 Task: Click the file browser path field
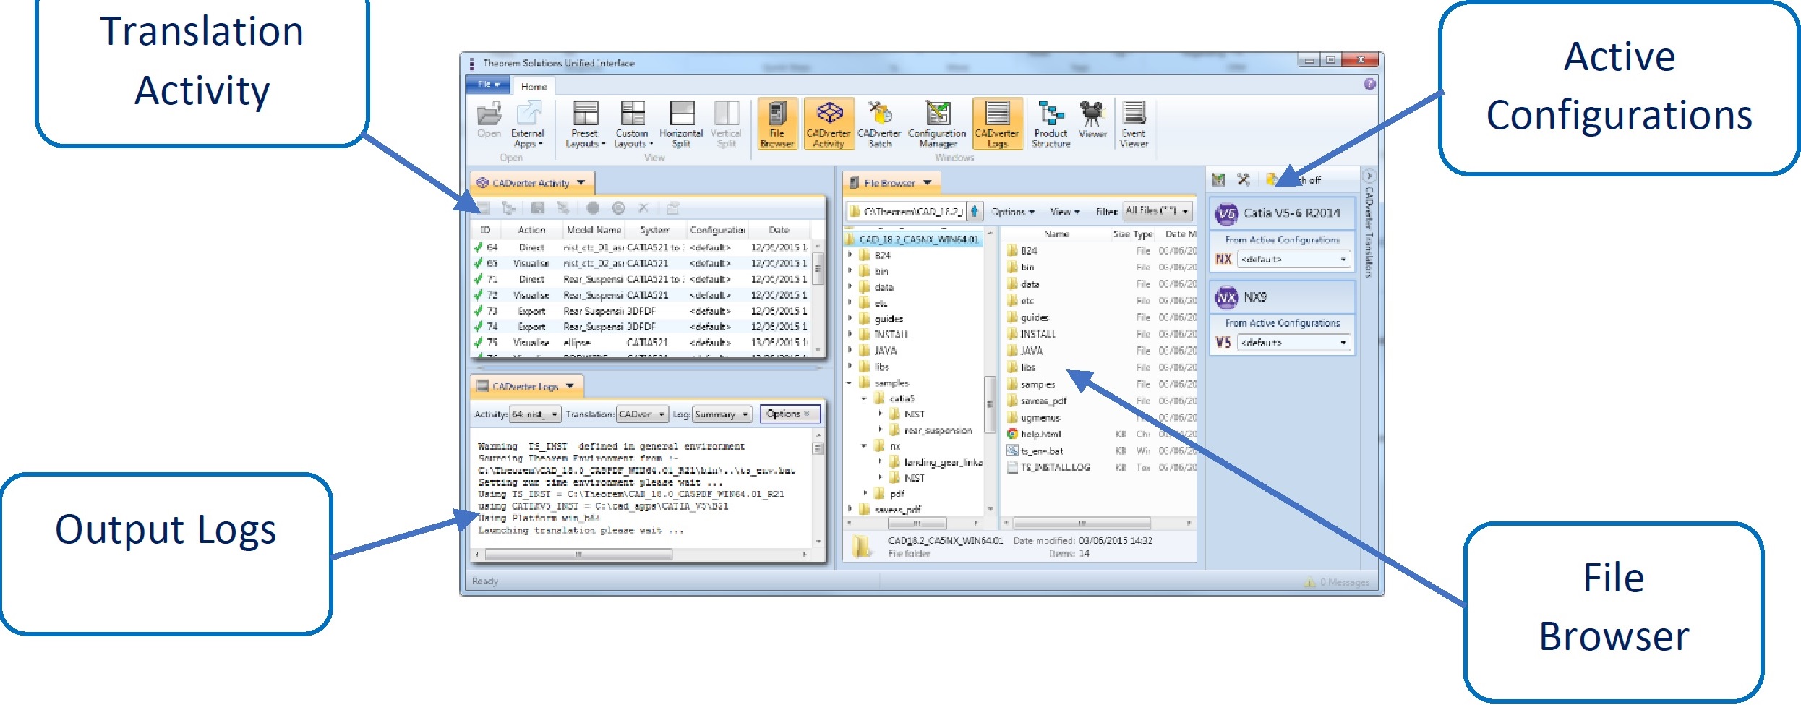click(907, 211)
